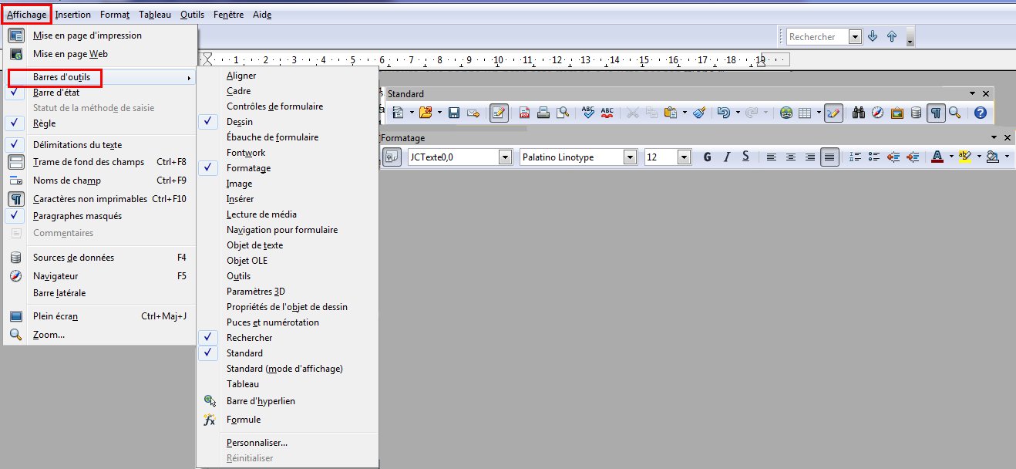
Task: Click the justified alignment icon
Action: coord(829,157)
